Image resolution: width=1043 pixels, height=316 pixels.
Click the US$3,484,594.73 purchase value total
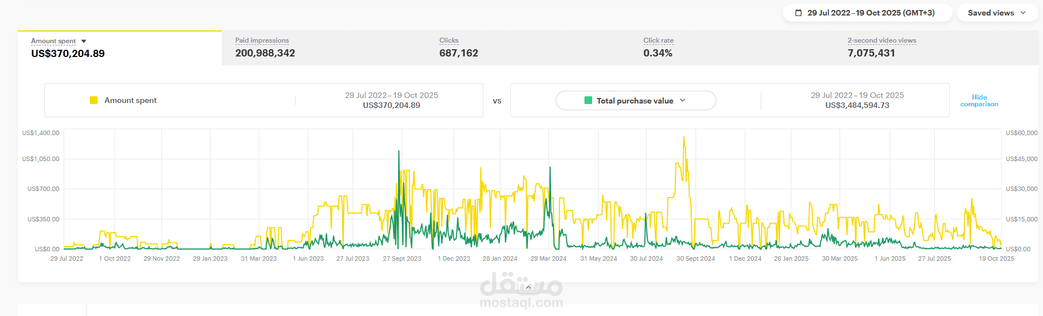[x=857, y=105]
